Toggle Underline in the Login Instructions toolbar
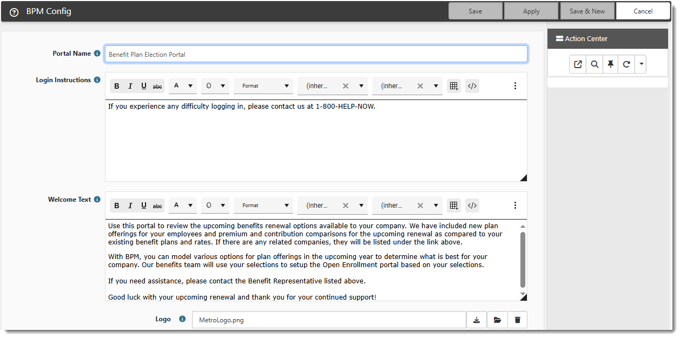Viewport: 680px width, 338px height. tap(144, 86)
